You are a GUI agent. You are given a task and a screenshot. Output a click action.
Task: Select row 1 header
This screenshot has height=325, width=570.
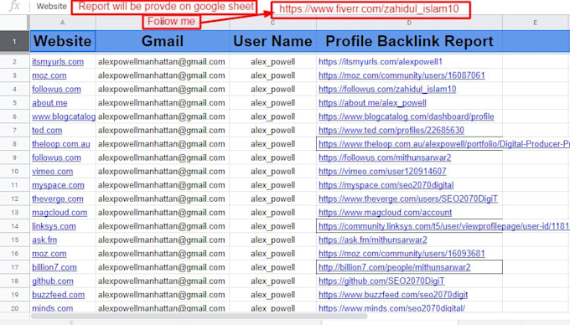[14, 41]
